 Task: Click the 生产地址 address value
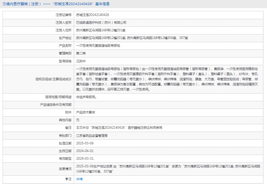pos(132,38)
